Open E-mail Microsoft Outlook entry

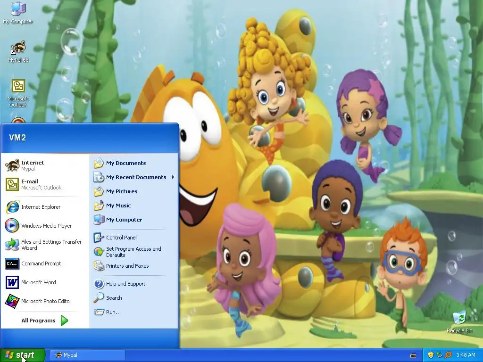click(45, 184)
